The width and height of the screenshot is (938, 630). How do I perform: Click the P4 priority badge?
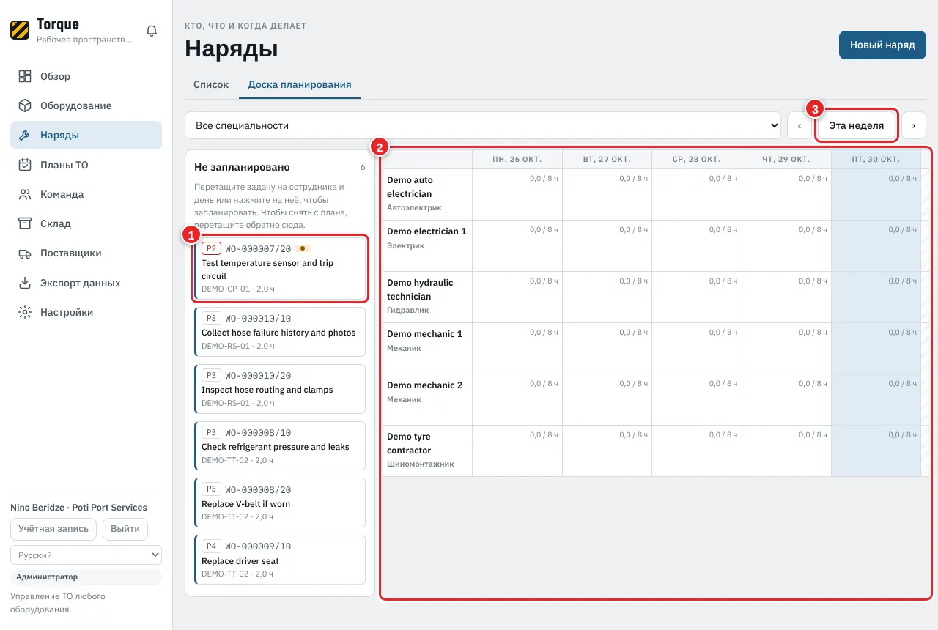[x=211, y=546]
